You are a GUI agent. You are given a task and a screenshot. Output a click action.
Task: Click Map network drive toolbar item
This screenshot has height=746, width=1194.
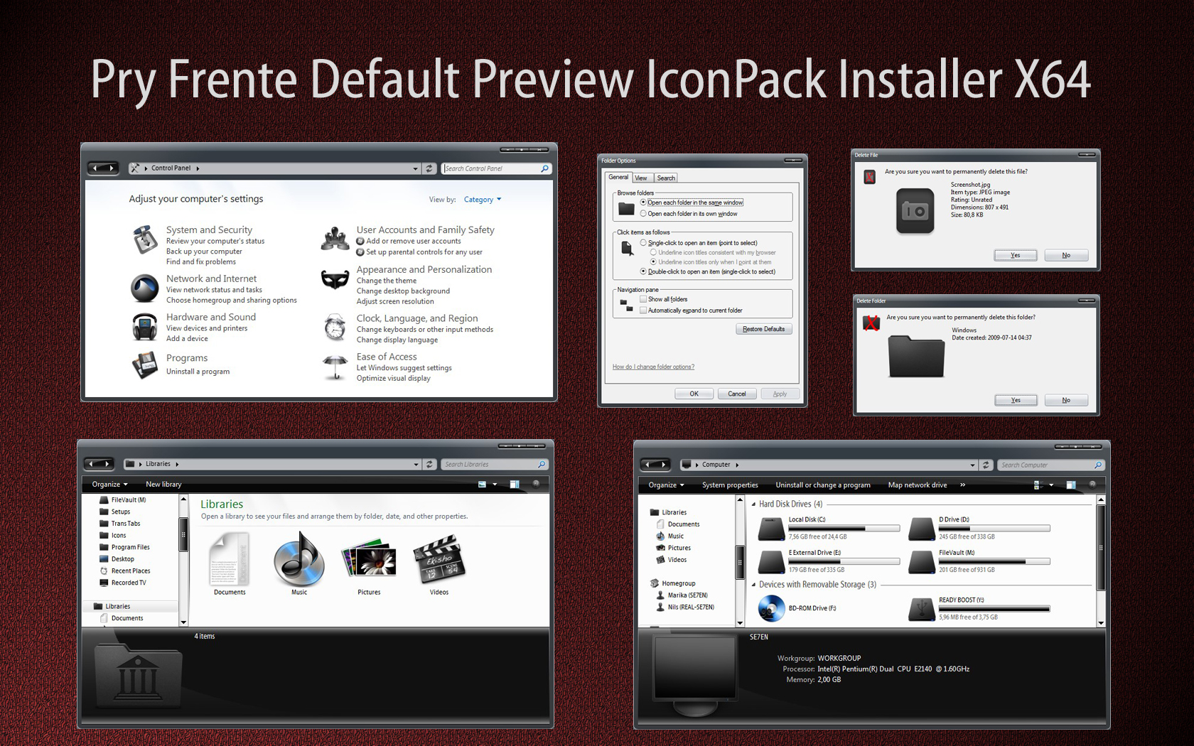pyautogui.click(x=918, y=485)
